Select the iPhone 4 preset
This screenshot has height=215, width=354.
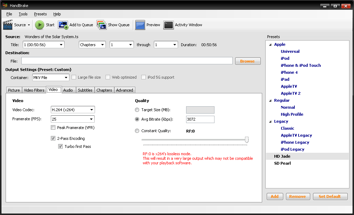pos(289,72)
